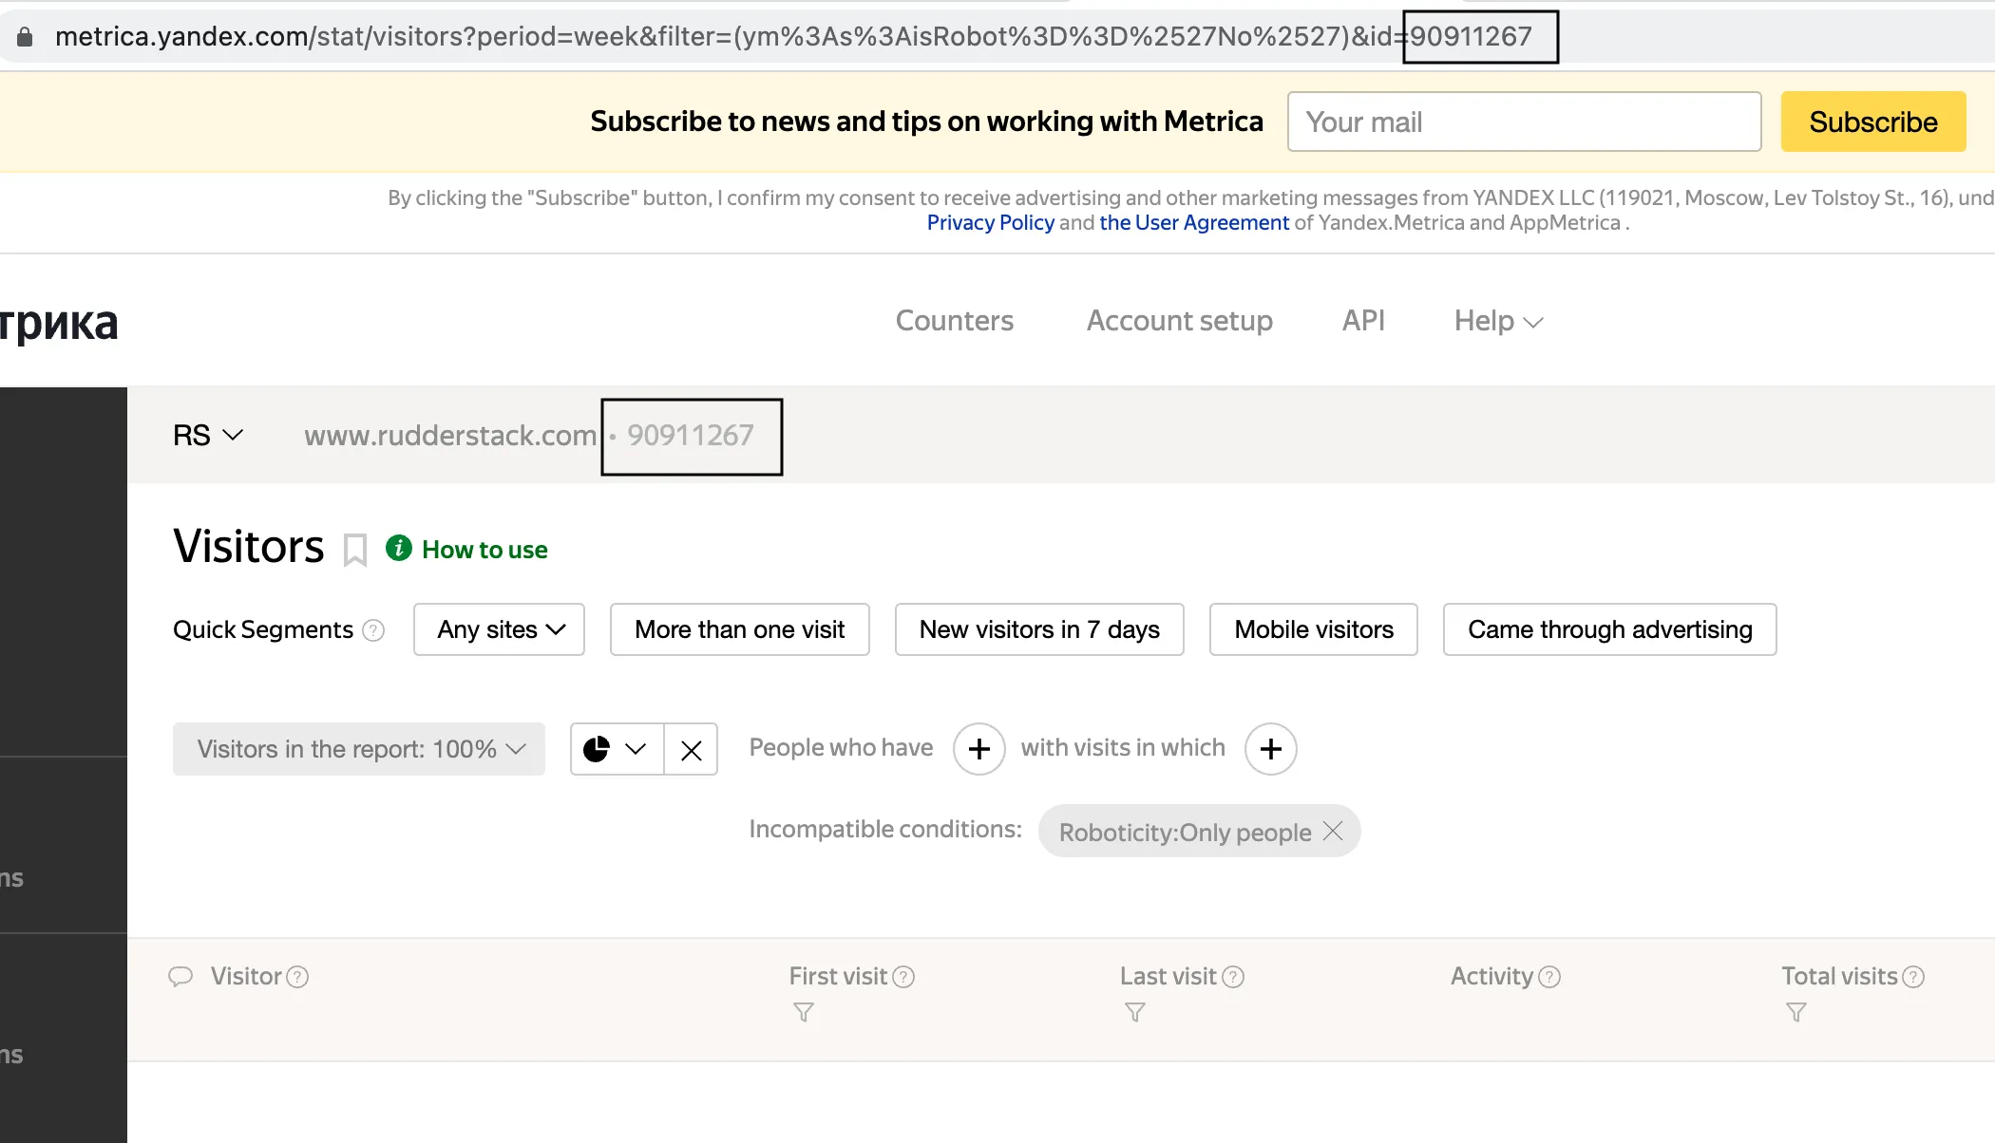
Task: Add a condition after 'with visits in which'
Action: coord(1270,749)
